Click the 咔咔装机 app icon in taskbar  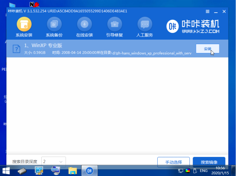point(90,171)
